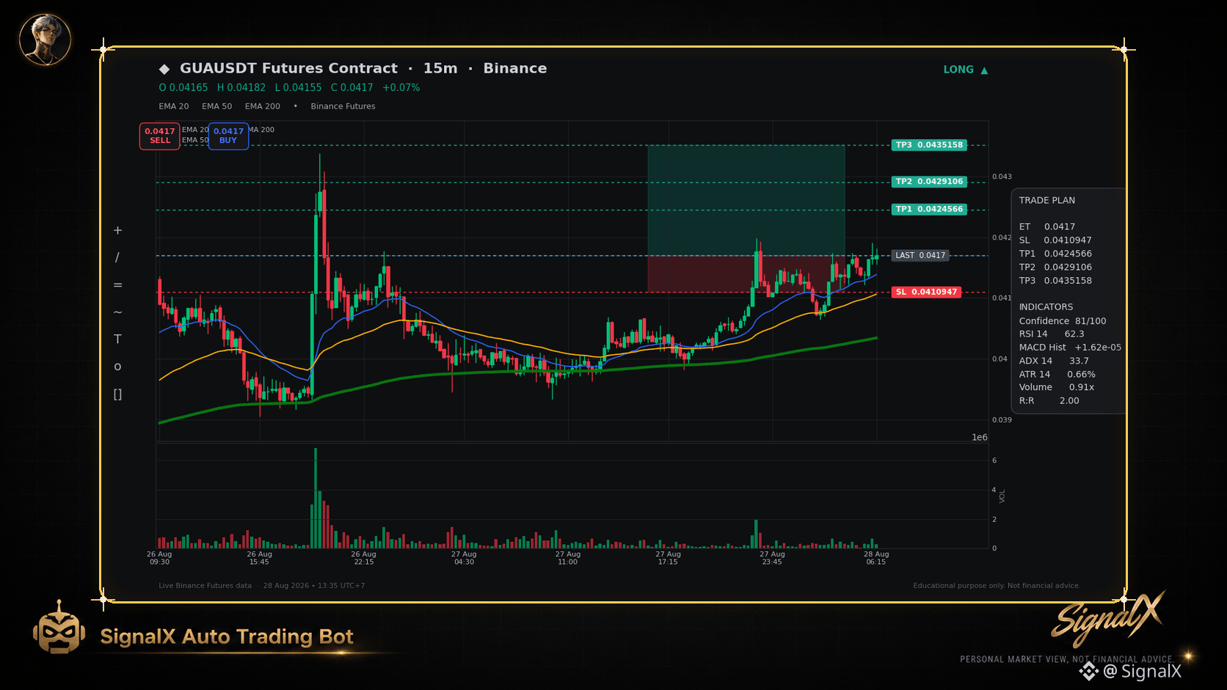This screenshot has width=1227, height=690.
Task: Click the TP3 0.0435158 trade plan row
Action: [x=1055, y=281]
